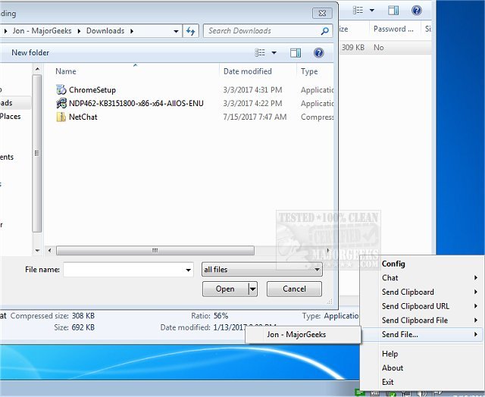Click the 309 KB cell in background window
This screenshot has height=397, width=485.
[352, 48]
